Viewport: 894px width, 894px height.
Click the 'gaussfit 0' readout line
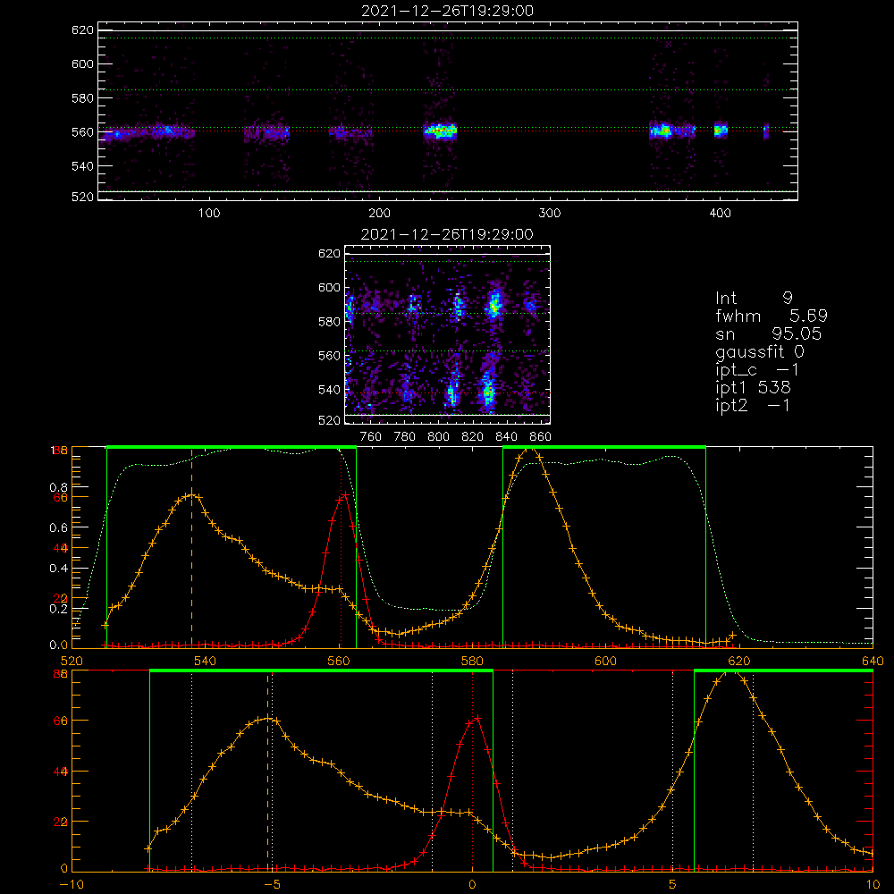[759, 352]
